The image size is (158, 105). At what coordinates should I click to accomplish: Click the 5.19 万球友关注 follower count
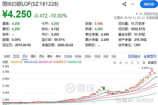[147, 14]
